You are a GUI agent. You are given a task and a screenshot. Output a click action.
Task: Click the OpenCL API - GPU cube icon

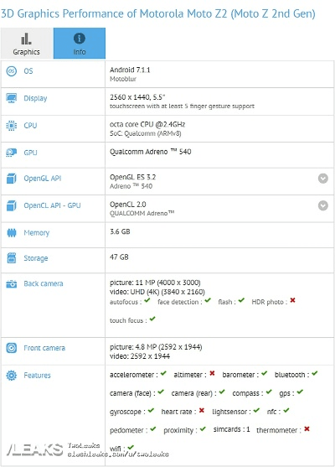coord(11,205)
